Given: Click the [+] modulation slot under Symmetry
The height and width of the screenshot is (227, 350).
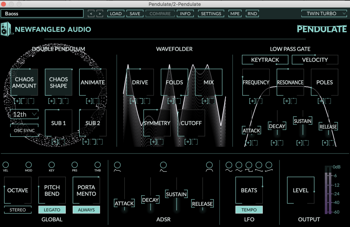Looking at the screenshot, I should (153, 142).
